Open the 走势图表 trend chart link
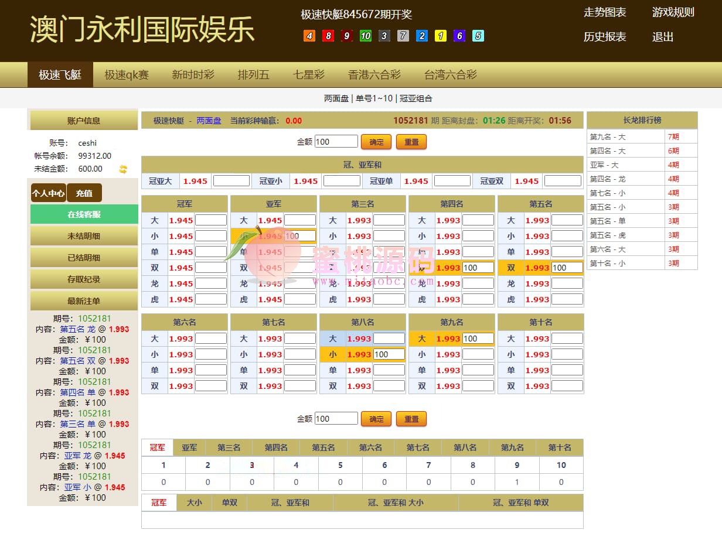 point(605,12)
